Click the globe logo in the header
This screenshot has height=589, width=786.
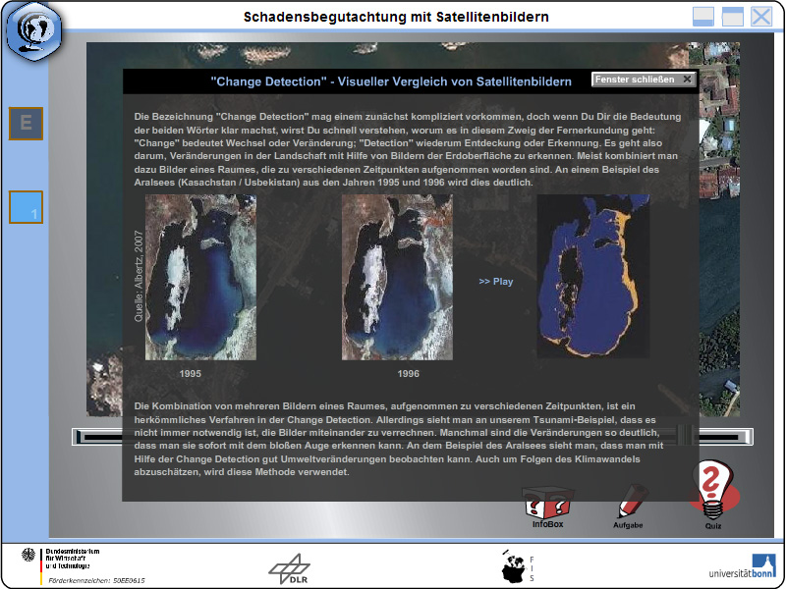click(33, 31)
